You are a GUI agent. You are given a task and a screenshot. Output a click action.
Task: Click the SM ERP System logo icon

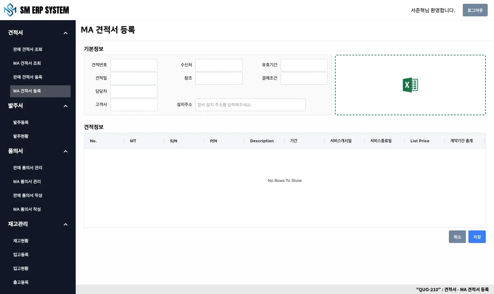tap(10, 10)
